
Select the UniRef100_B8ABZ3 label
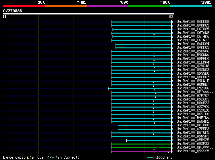tap(193, 103)
